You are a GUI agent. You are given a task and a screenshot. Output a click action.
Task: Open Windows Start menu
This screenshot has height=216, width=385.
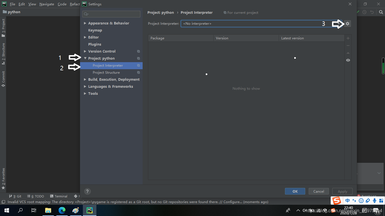7,210
